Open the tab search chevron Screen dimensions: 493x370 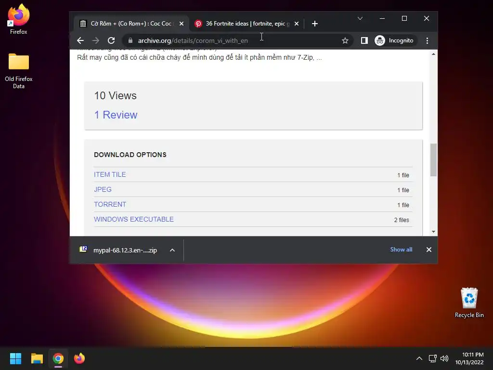tap(360, 18)
